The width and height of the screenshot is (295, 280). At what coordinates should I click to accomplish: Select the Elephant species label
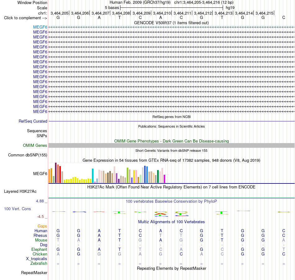pos(39,249)
